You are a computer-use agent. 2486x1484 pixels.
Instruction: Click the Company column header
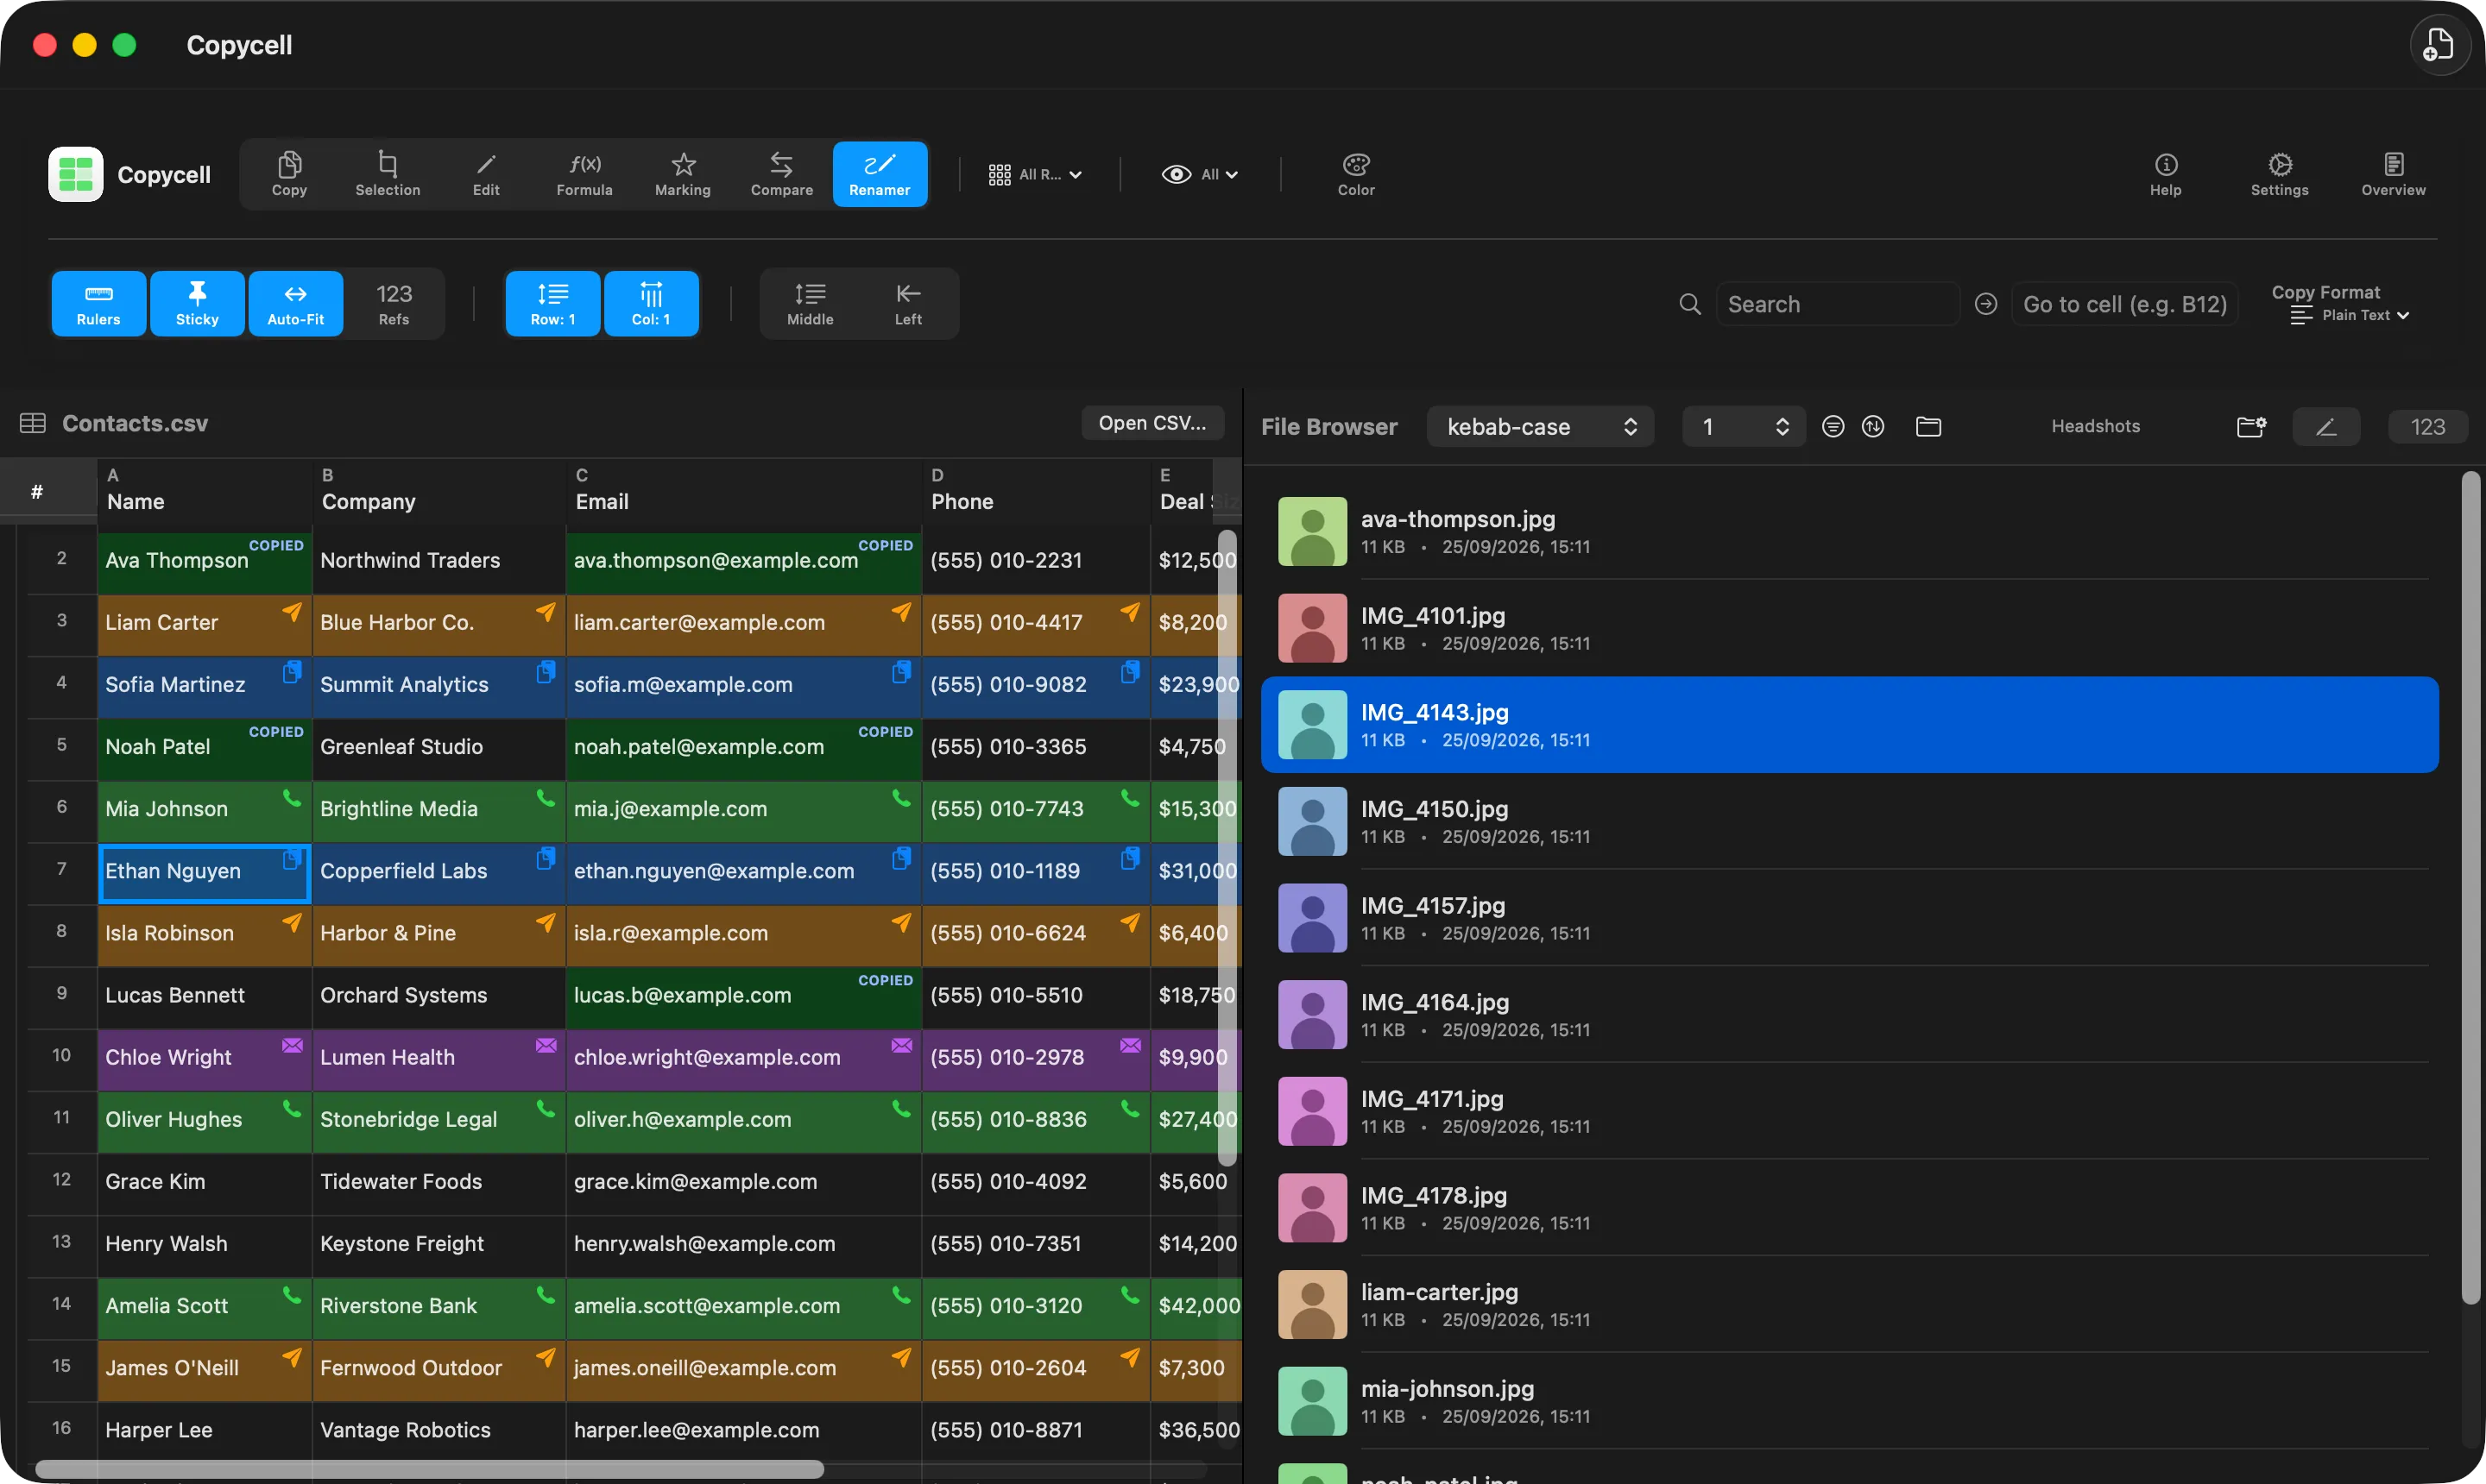coord(439,490)
